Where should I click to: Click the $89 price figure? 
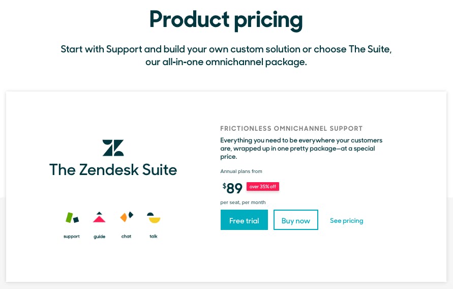[232, 188]
